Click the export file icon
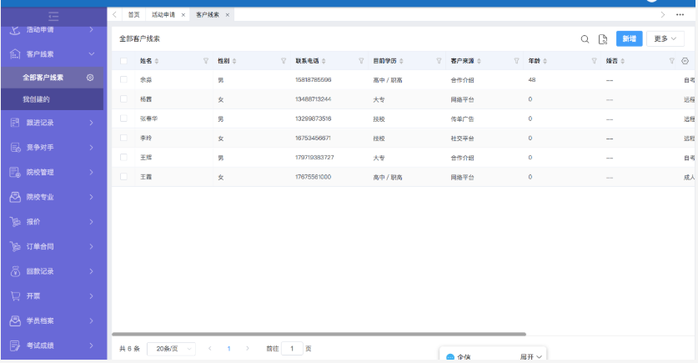 click(x=602, y=39)
